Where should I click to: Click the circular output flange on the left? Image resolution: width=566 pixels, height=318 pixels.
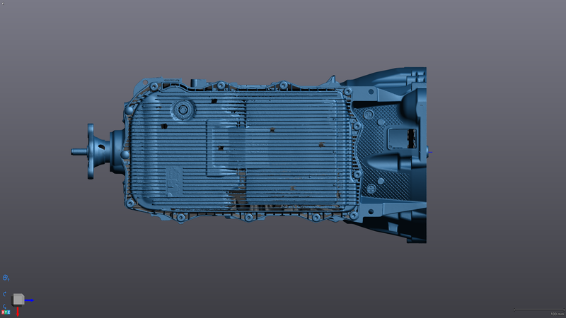[x=91, y=151]
